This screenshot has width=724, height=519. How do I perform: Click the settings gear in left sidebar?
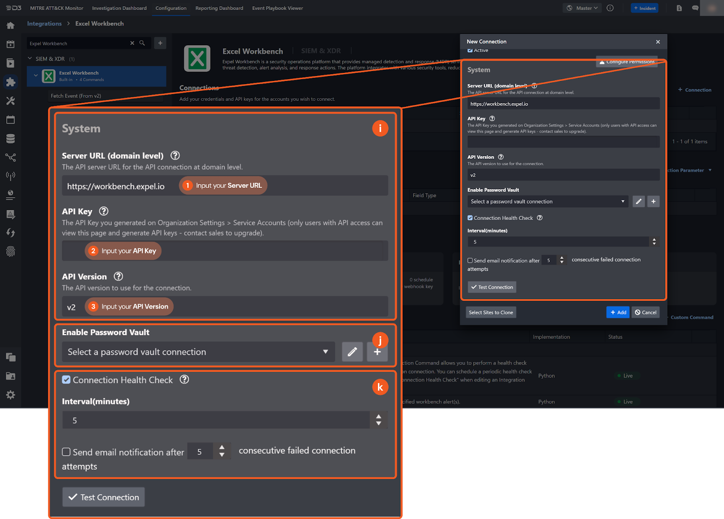point(10,395)
